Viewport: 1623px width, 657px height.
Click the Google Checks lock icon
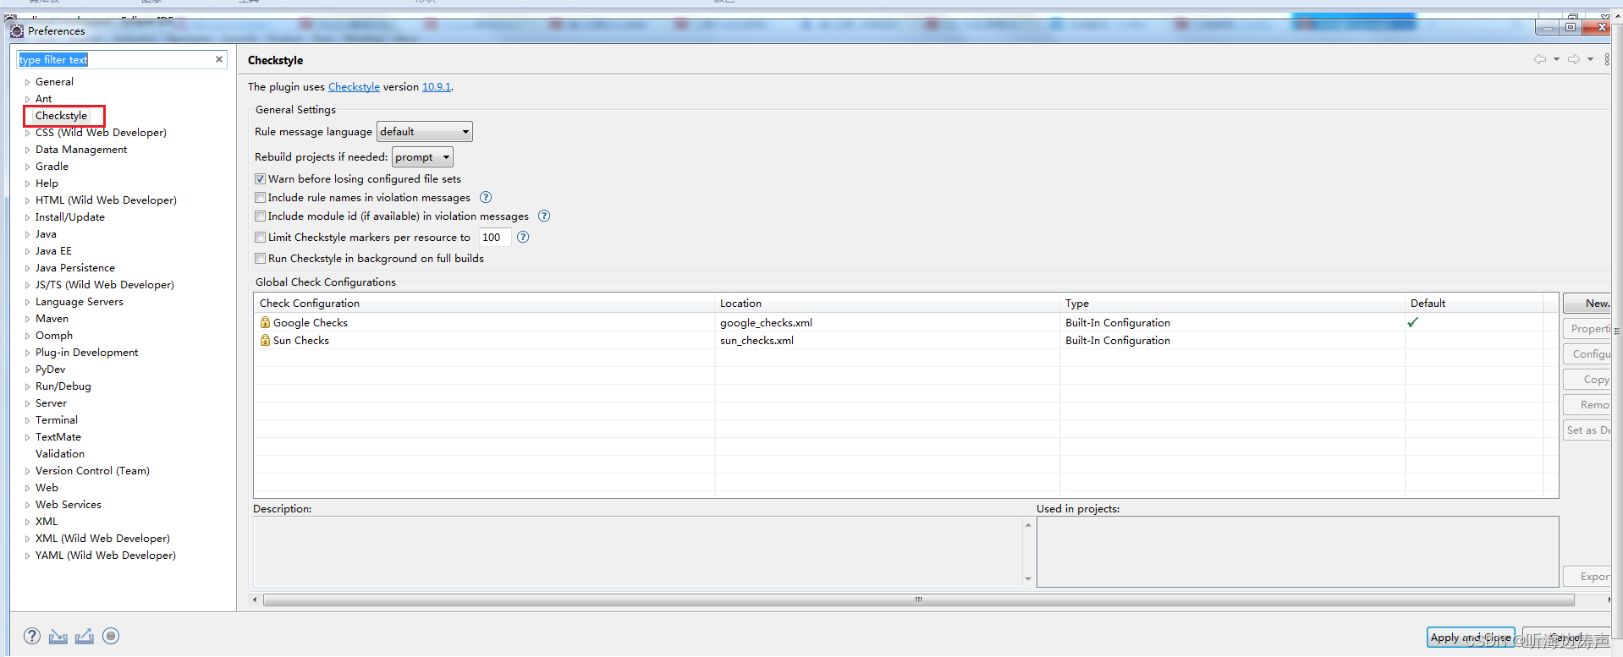[265, 322]
